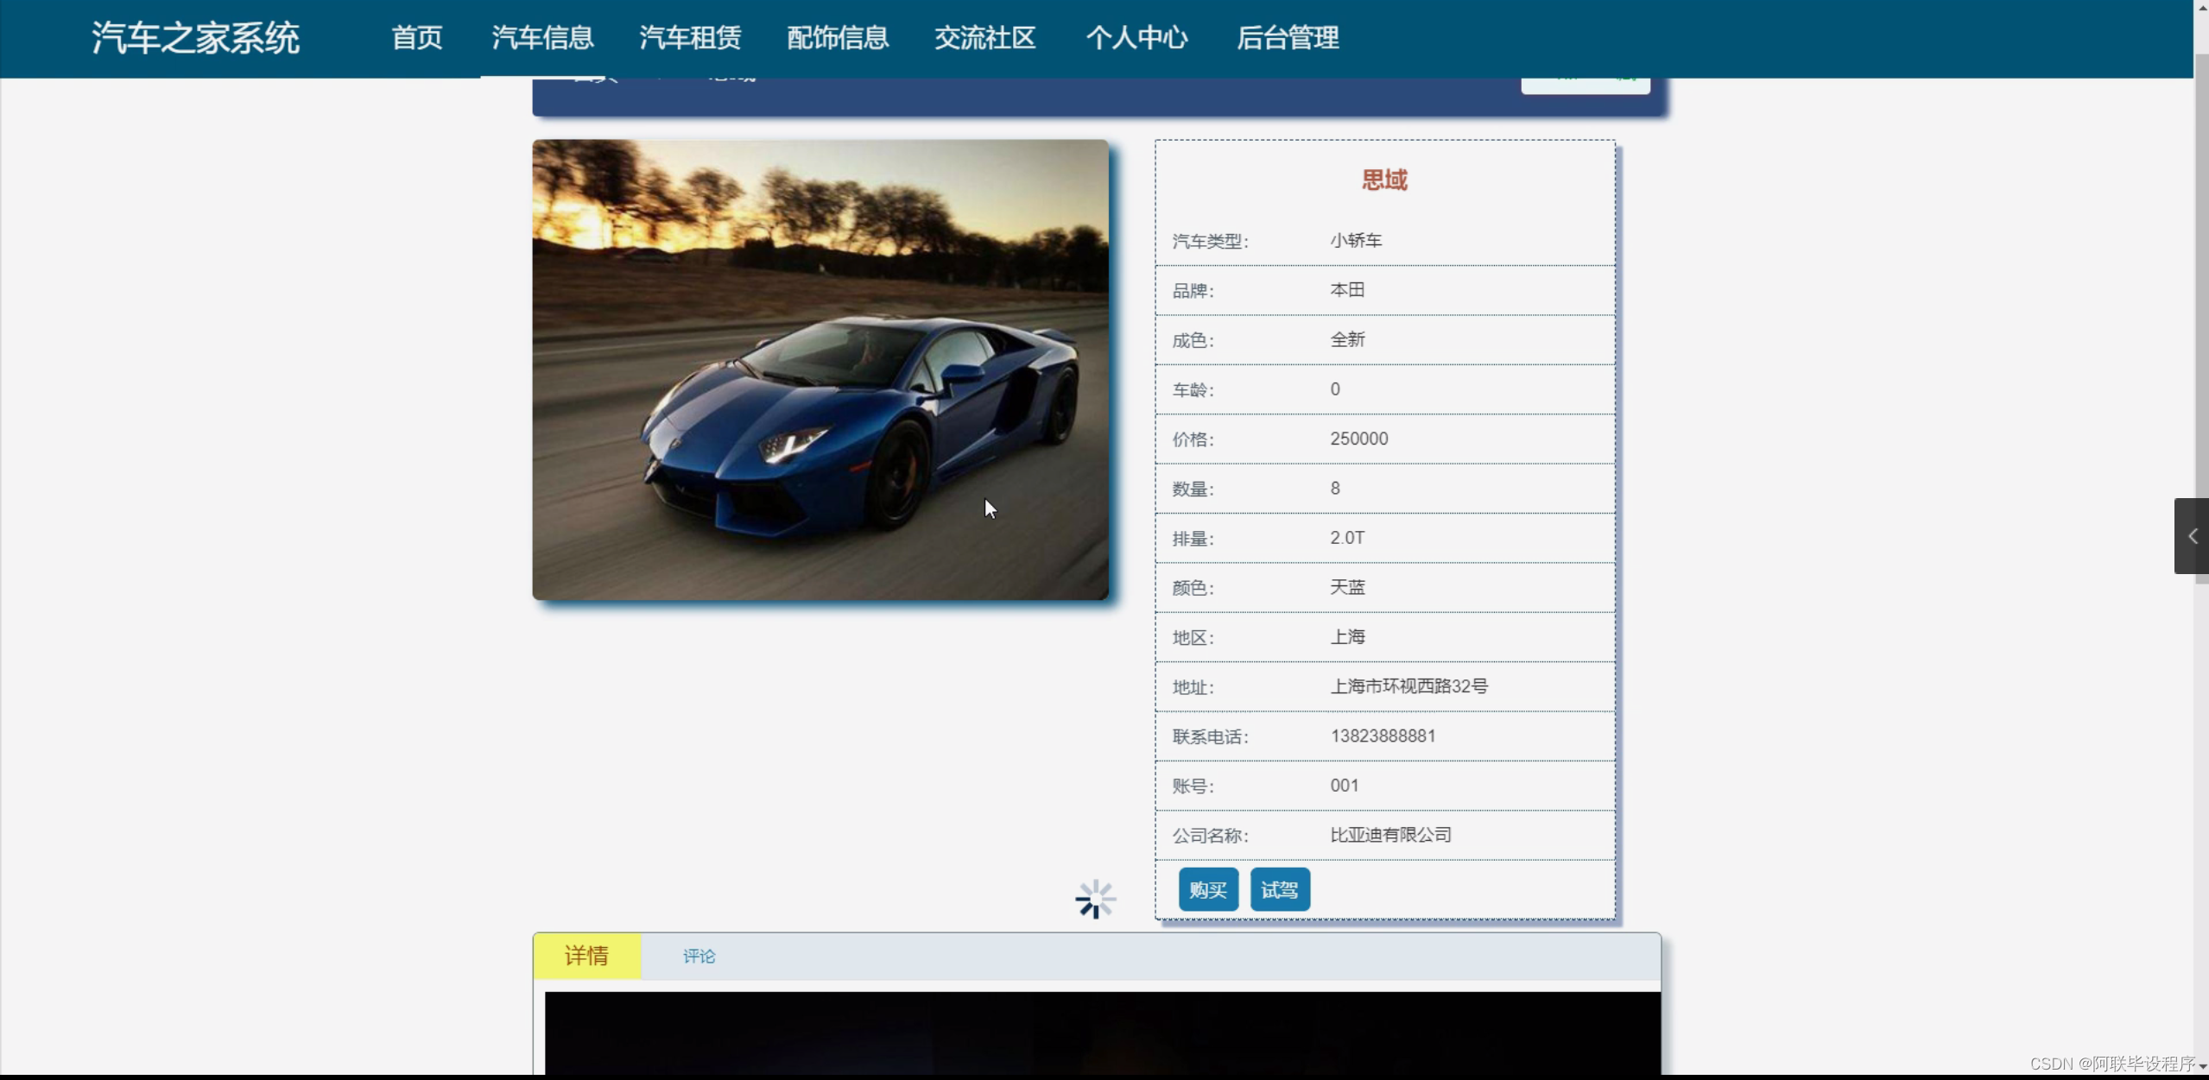
Task: Select the 详情 details tab
Action: 586,956
